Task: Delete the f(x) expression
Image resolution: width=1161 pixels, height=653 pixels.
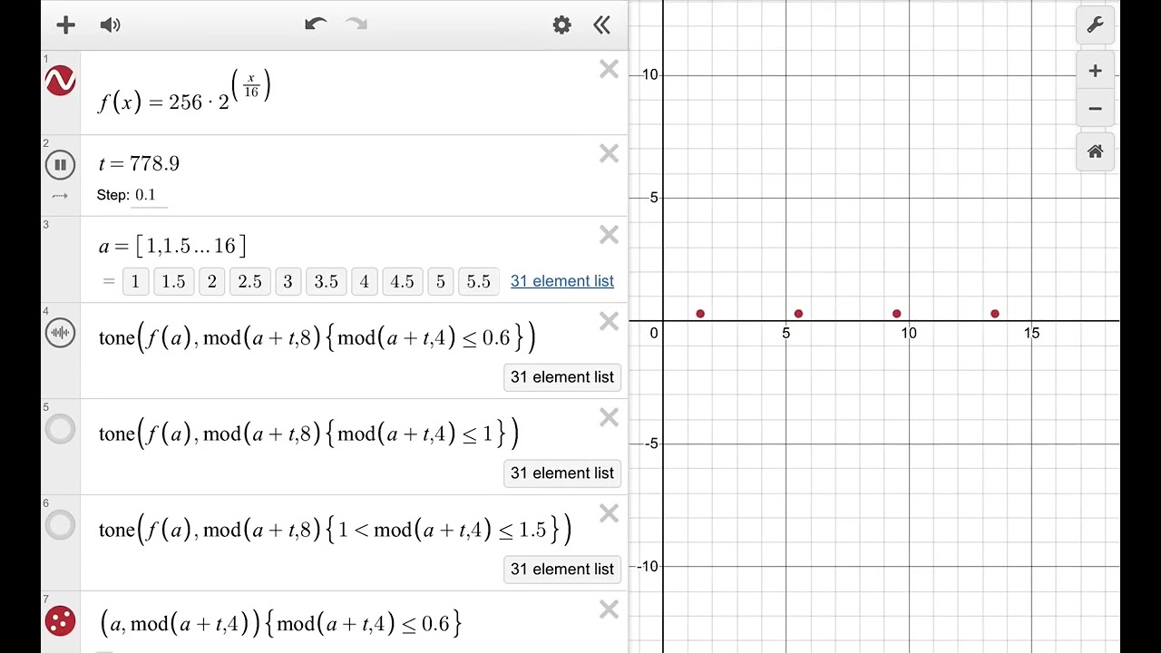Action: [x=609, y=70]
